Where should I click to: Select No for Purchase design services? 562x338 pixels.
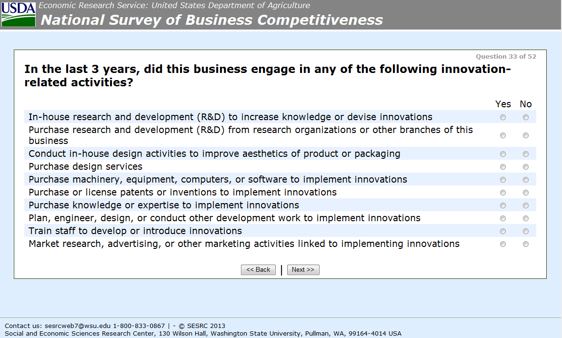point(526,167)
